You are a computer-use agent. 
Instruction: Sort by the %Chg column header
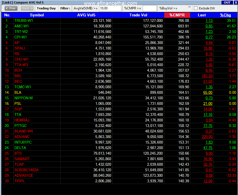point(226,15)
